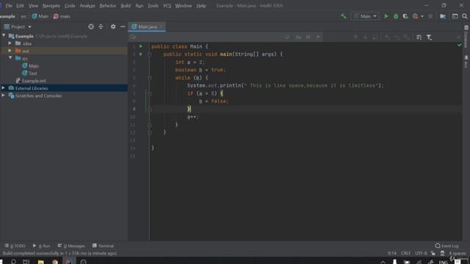Click the profiler run icon
Screen dimensions: 470x264
click(x=416, y=16)
